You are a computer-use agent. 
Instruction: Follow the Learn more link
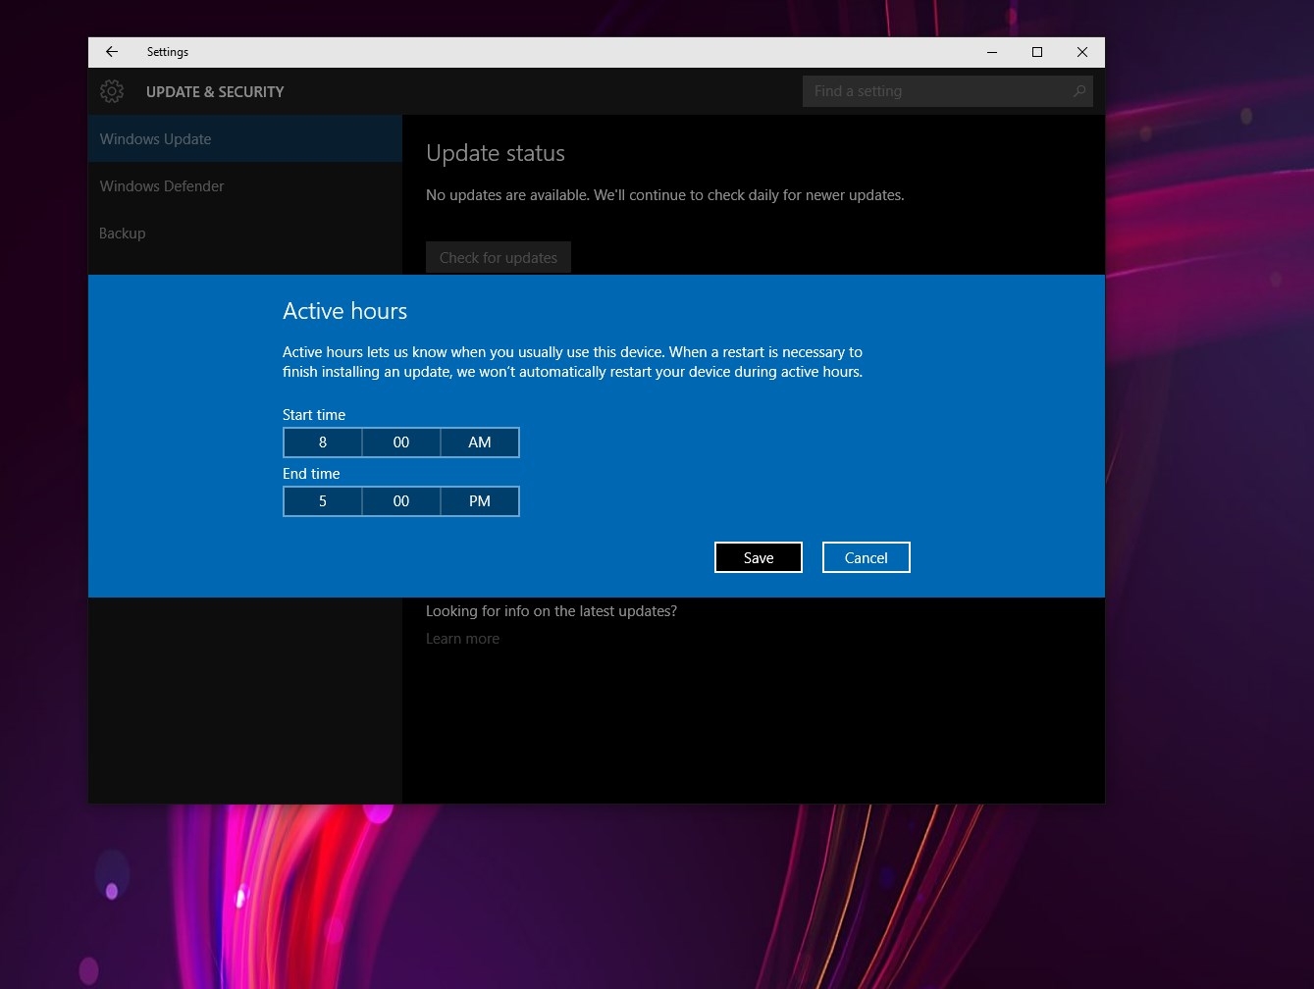coord(462,639)
